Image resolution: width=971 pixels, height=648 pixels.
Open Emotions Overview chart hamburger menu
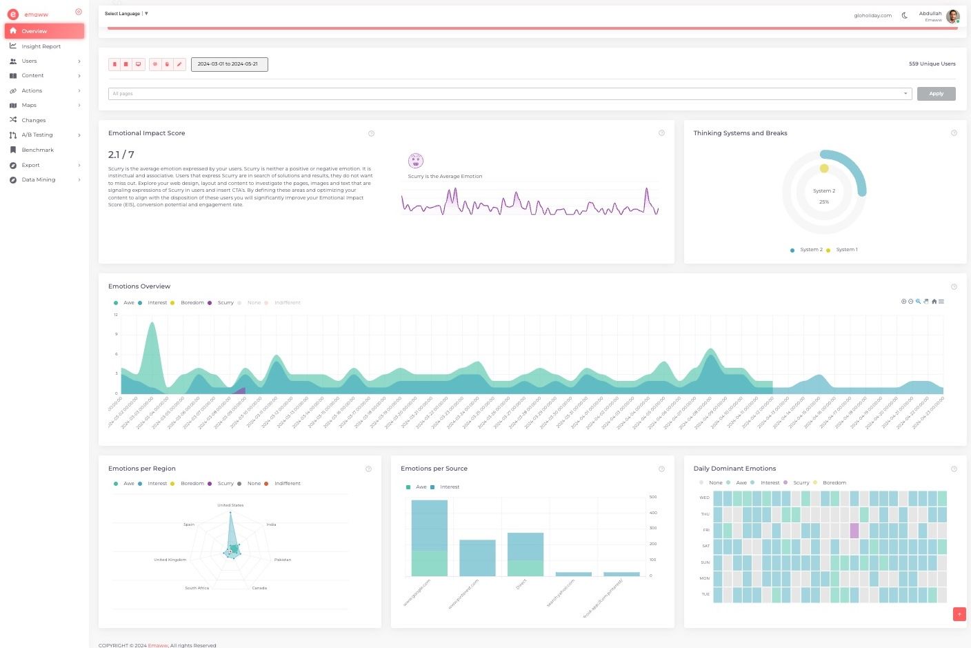pyautogui.click(x=941, y=302)
